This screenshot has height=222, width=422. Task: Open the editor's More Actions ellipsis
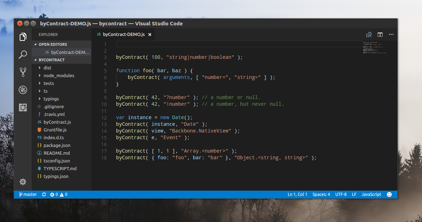point(391,35)
